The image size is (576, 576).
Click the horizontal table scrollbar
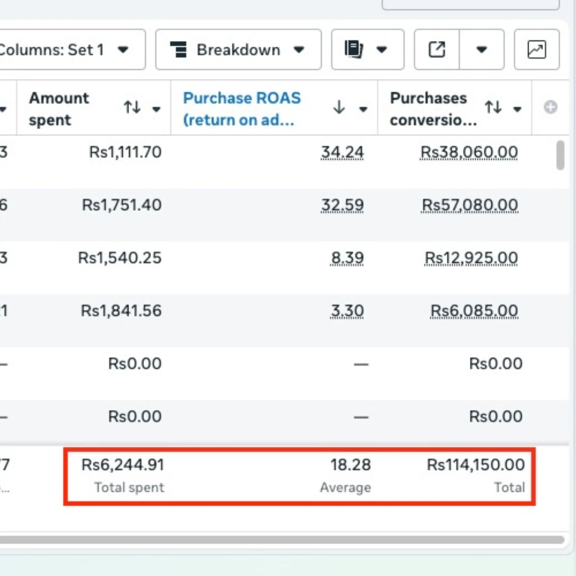click(282, 540)
